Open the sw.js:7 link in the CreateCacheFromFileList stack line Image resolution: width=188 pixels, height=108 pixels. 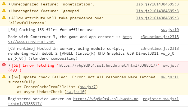click(x=88, y=87)
